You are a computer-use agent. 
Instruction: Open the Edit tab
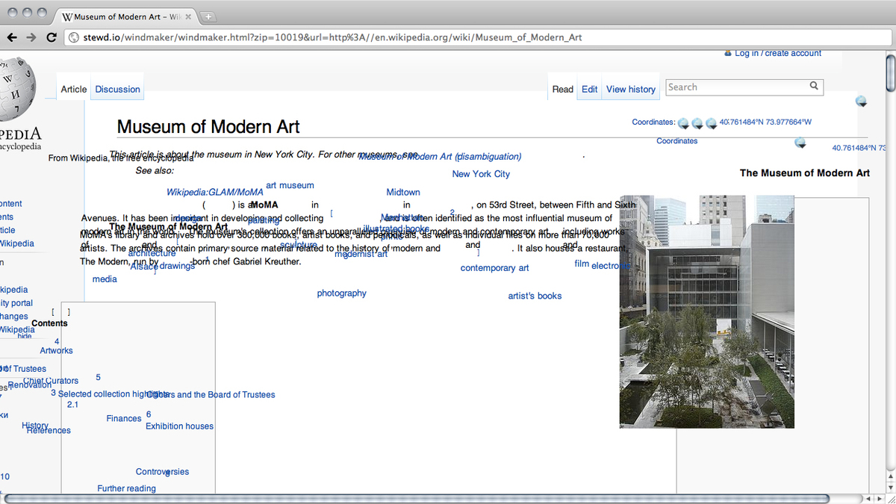pyautogui.click(x=590, y=89)
